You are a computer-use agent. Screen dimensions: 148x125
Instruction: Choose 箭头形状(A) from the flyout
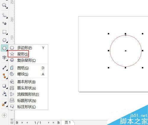(28, 88)
